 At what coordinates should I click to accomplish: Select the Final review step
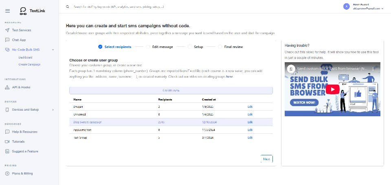tap(231, 47)
